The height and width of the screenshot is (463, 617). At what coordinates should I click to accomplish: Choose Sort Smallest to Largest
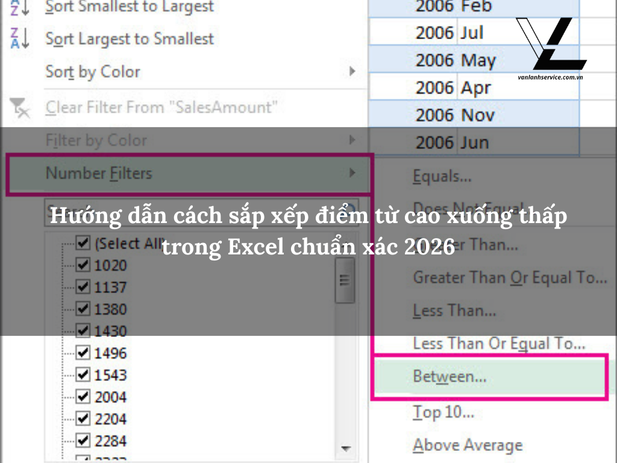(x=130, y=6)
